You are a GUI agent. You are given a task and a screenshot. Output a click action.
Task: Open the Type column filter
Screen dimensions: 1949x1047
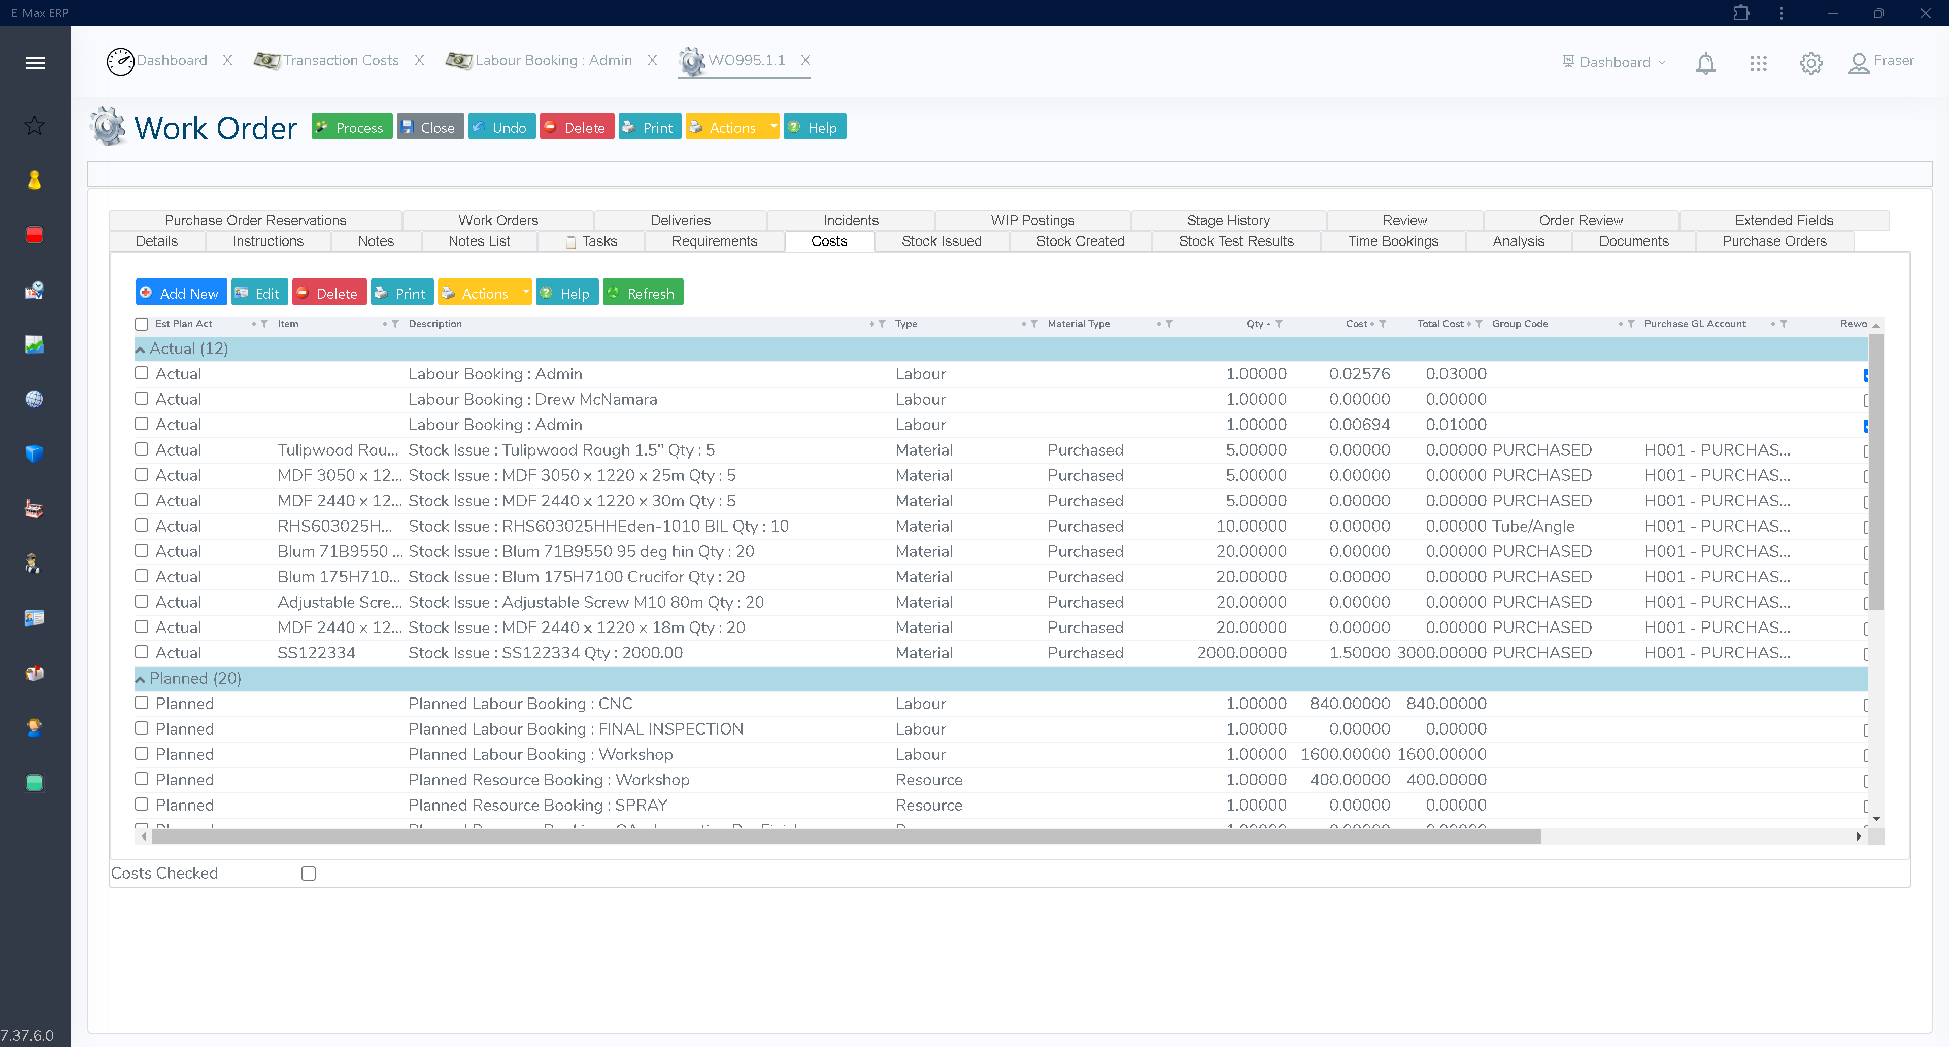point(1034,324)
